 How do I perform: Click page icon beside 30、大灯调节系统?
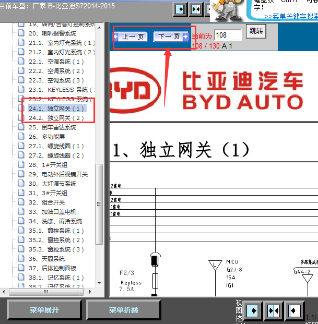(21, 183)
